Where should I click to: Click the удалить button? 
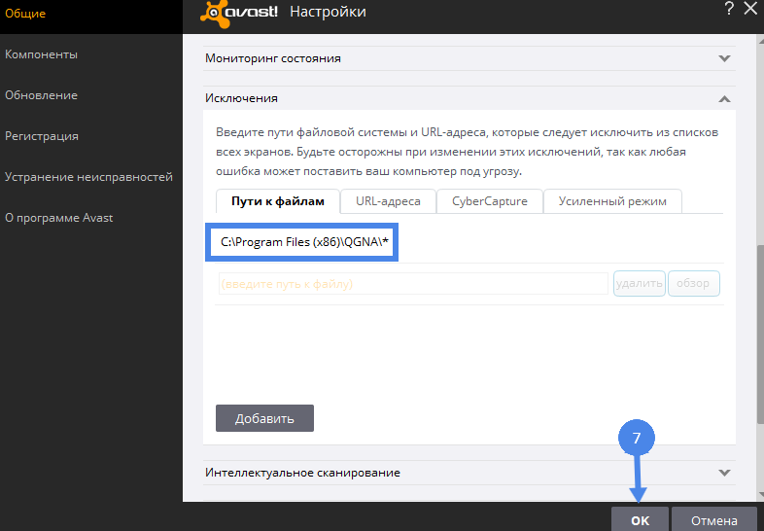point(640,283)
